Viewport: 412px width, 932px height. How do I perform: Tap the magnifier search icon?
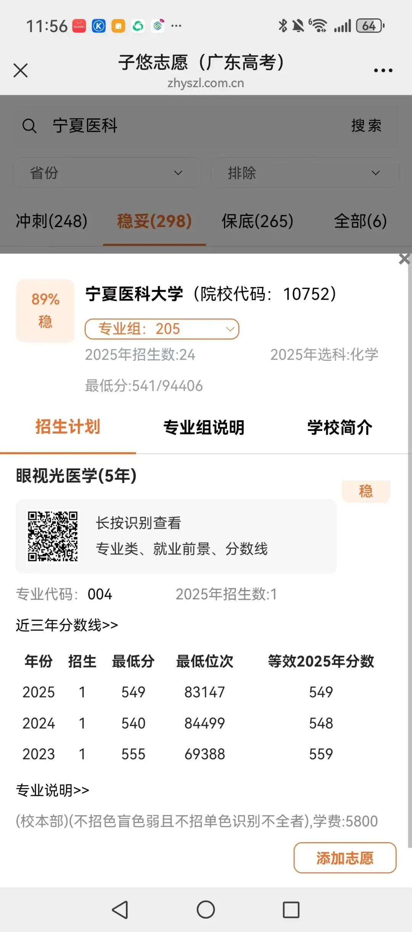click(29, 126)
